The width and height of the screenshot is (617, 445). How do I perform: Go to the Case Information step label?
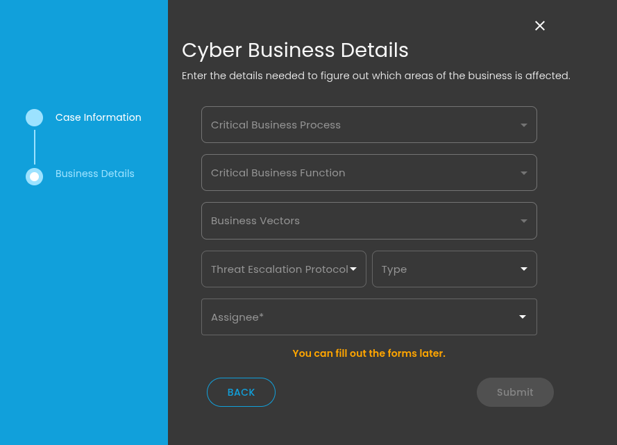click(98, 117)
